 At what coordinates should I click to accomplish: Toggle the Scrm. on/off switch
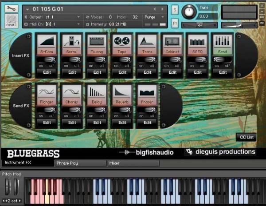(x=72, y=60)
